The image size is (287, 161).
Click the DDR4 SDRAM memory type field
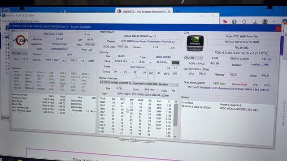pyautogui.click(x=163, y=57)
